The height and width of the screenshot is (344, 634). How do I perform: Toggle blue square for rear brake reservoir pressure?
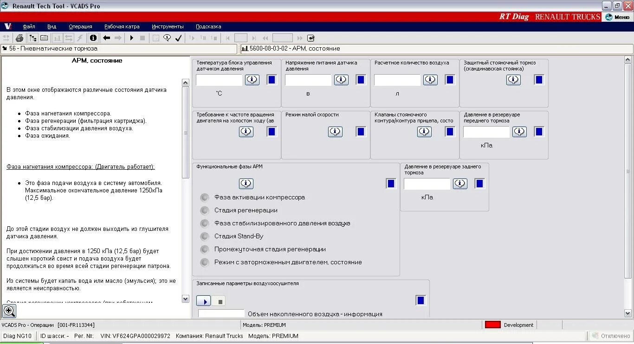point(480,184)
